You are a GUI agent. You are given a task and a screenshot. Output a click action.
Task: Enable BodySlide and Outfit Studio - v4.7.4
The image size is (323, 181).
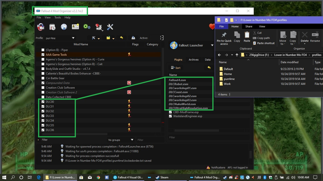pyautogui.click(x=43, y=69)
